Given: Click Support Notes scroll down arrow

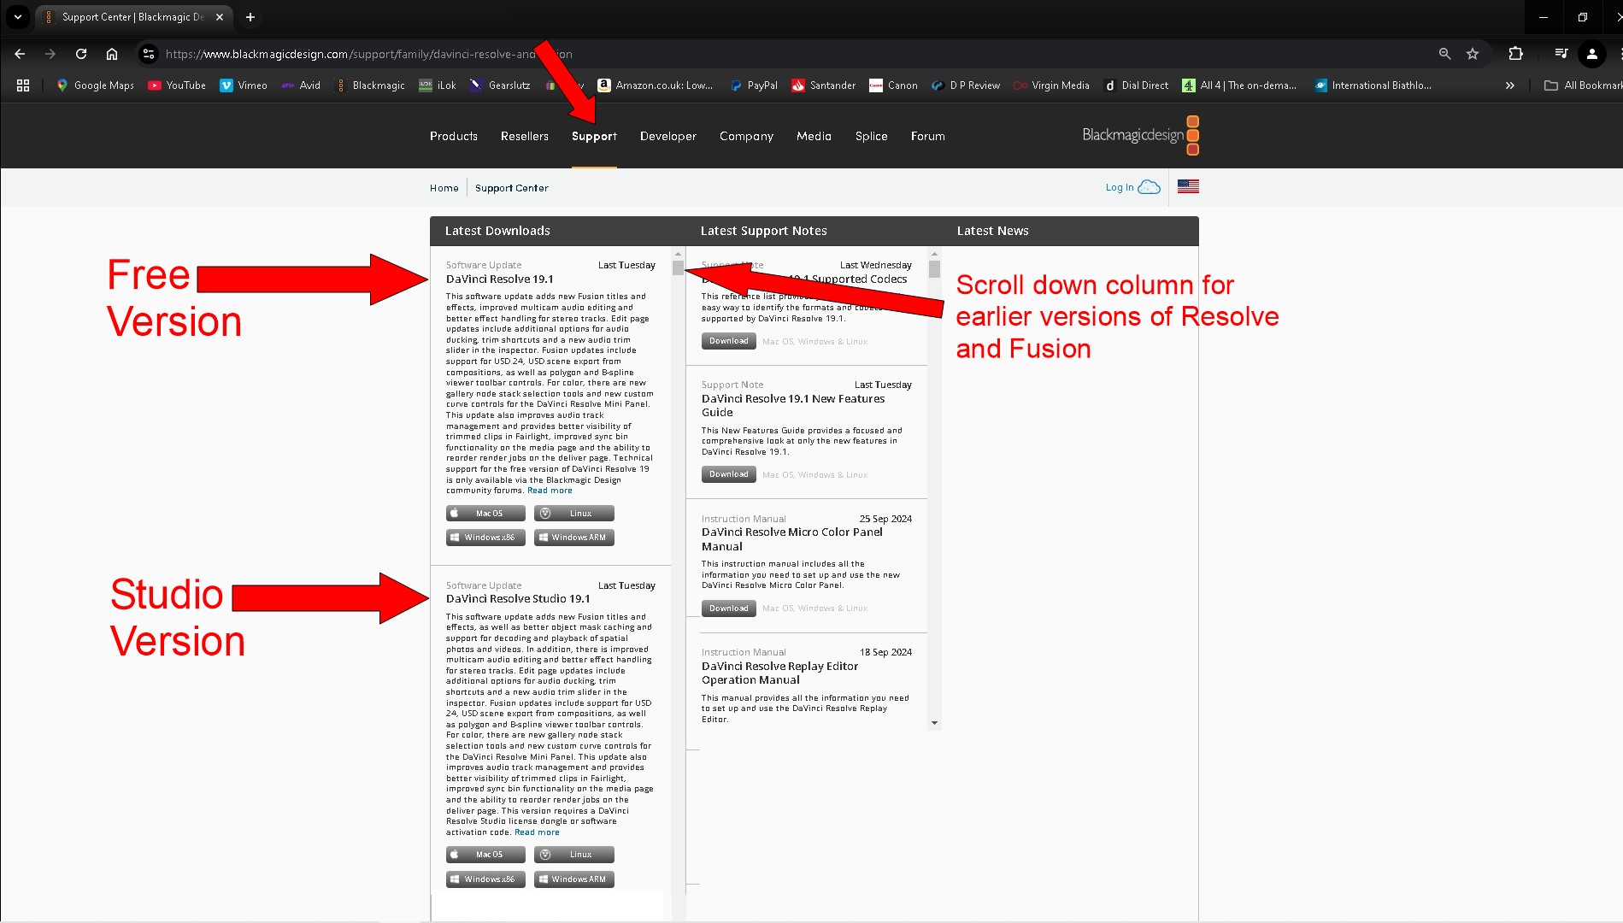Looking at the screenshot, I should point(934,723).
